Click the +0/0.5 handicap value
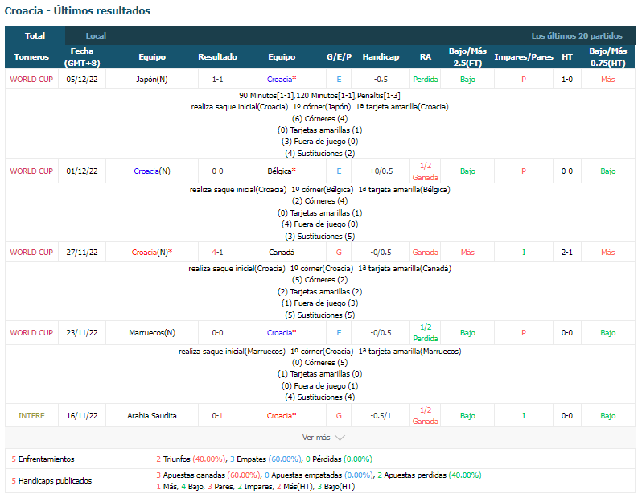This screenshot has width=642, height=498. coord(381,171)
